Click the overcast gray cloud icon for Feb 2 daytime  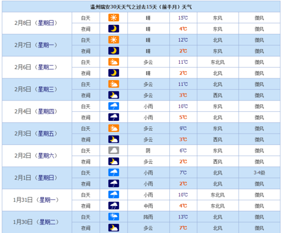113,151
